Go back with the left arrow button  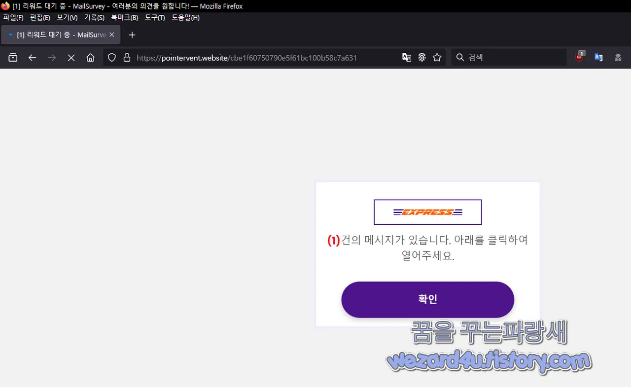(33, 58)
